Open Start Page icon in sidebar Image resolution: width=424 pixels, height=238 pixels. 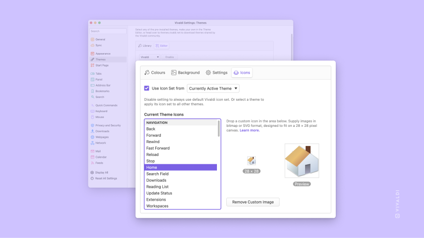tap(93, 65)
